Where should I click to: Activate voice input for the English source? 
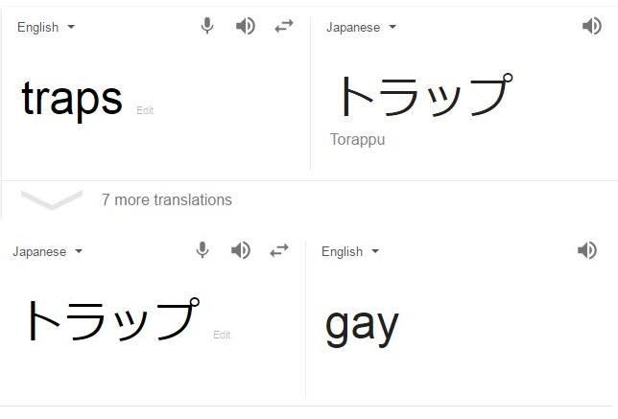(207, 27)
